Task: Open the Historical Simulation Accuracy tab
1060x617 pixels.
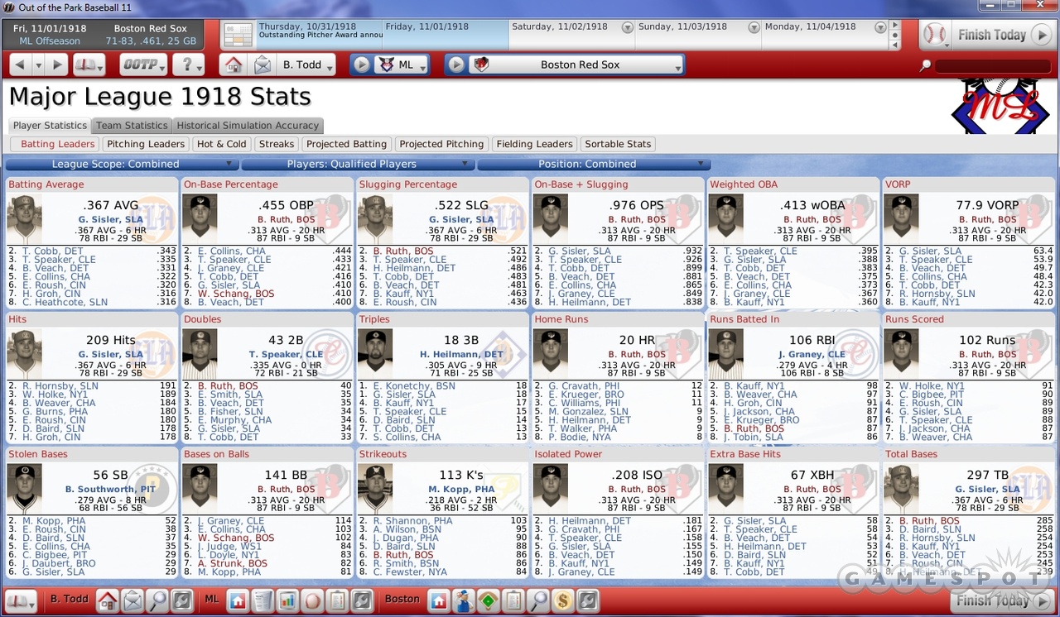Action: click(x=248, y=126)
